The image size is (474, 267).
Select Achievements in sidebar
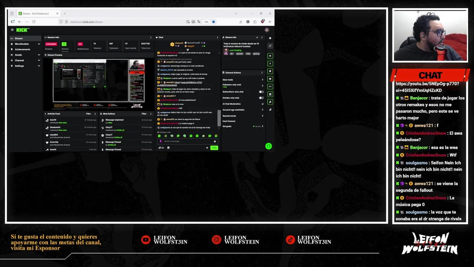[25, 49]
